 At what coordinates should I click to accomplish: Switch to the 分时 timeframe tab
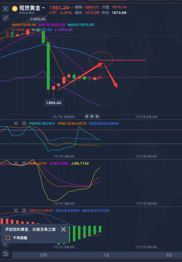tap(43, 255)
